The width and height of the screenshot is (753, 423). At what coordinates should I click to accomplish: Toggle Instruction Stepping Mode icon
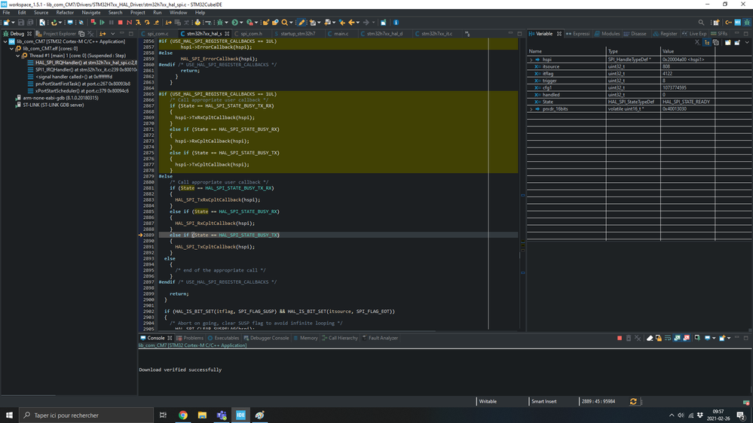pyautogui.click(x=168, y=23)
